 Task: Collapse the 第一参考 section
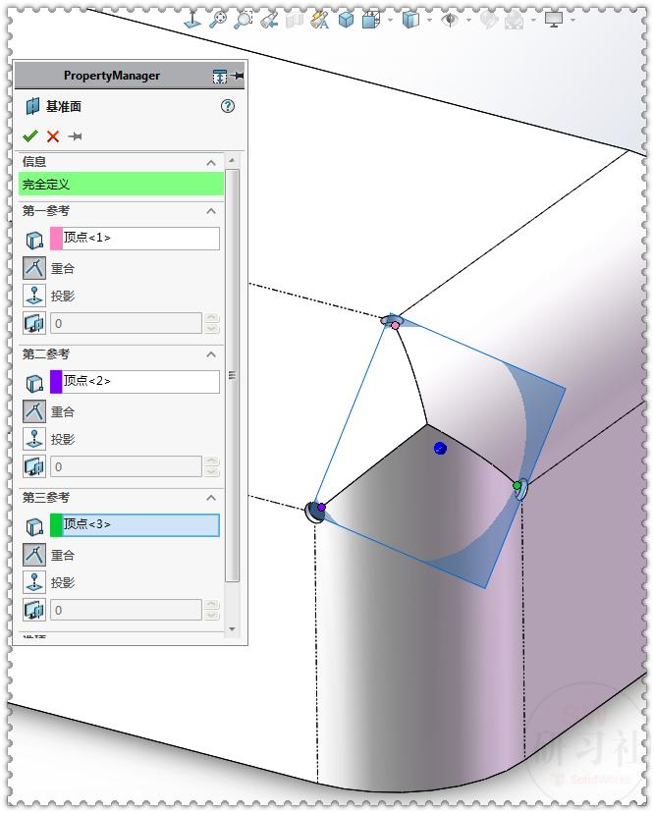pos(211,211)
